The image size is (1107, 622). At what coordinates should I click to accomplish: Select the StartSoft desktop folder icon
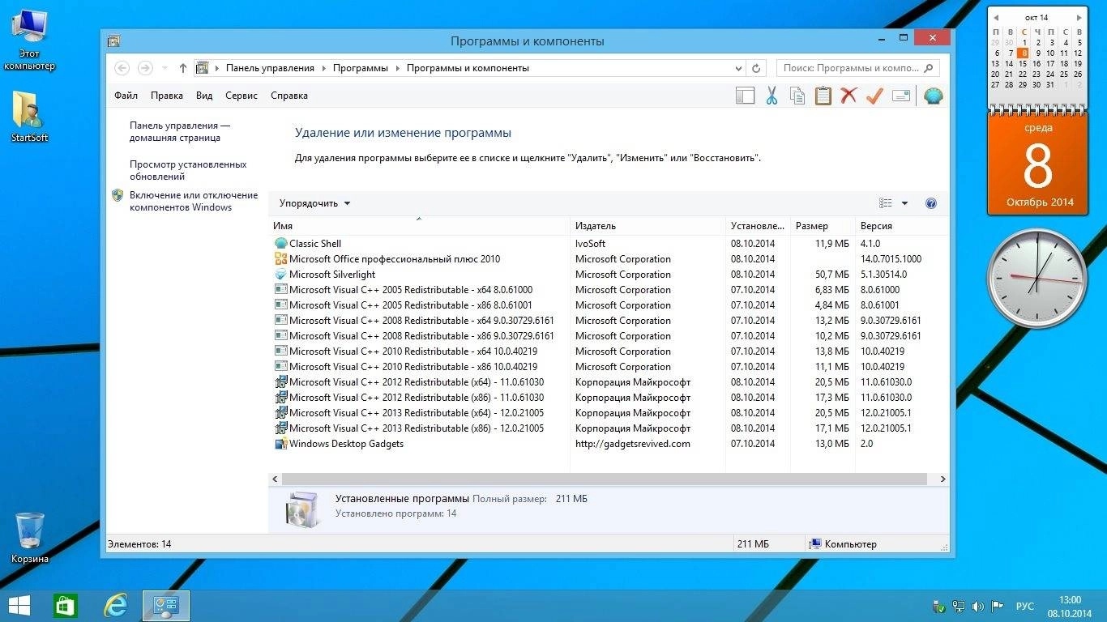tap(29, 117)
